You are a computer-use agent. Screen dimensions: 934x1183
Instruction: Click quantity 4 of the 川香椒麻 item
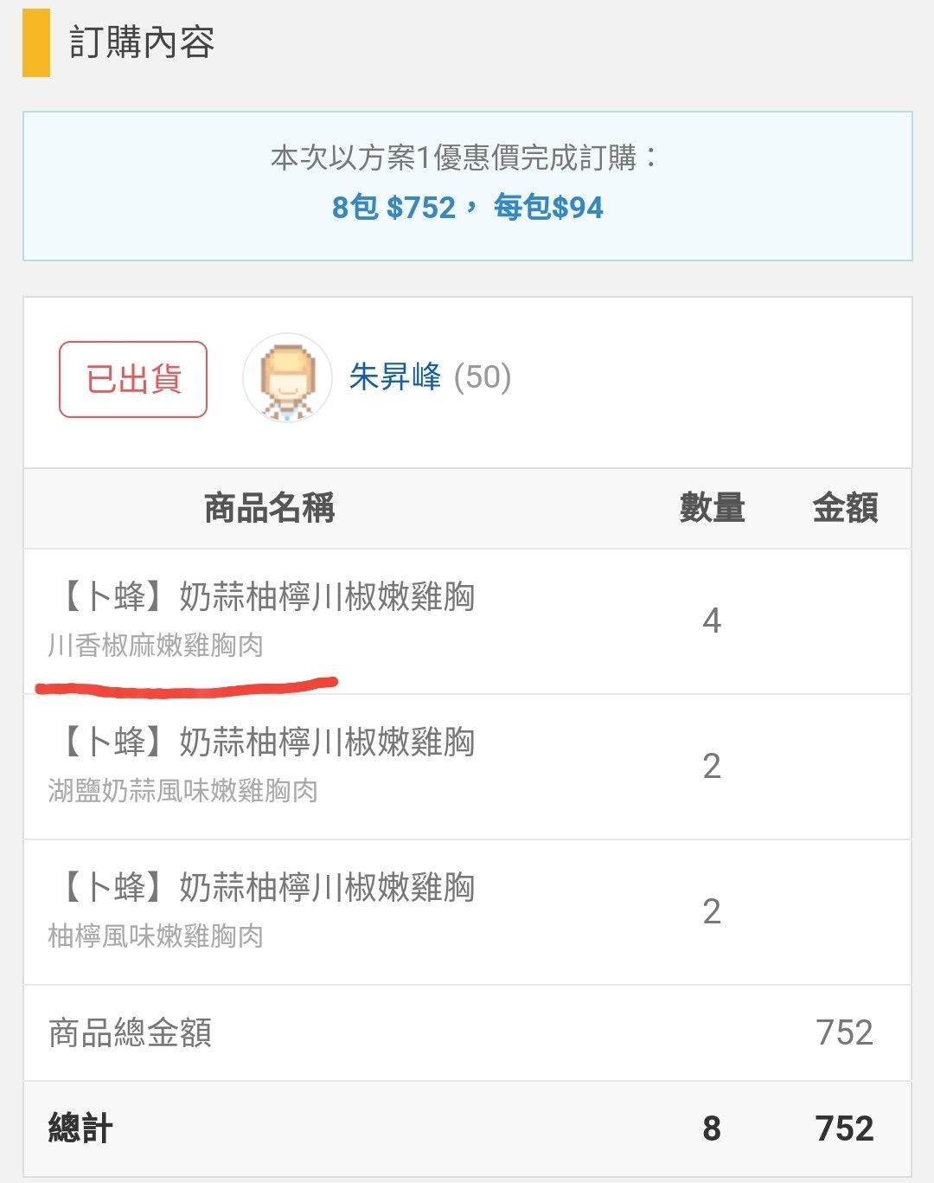pyautogui.click(x=712, y=620)
